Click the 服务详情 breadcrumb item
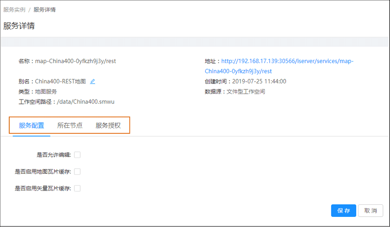Viewport: 390px width, 227px height. click(x=45, y=10)
